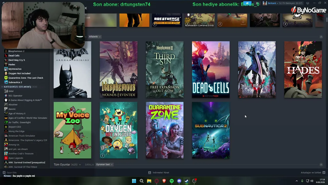Click the Quarantine Zone sidebar game icon
This screenshot has height=185, width=328.
(6, 78)
